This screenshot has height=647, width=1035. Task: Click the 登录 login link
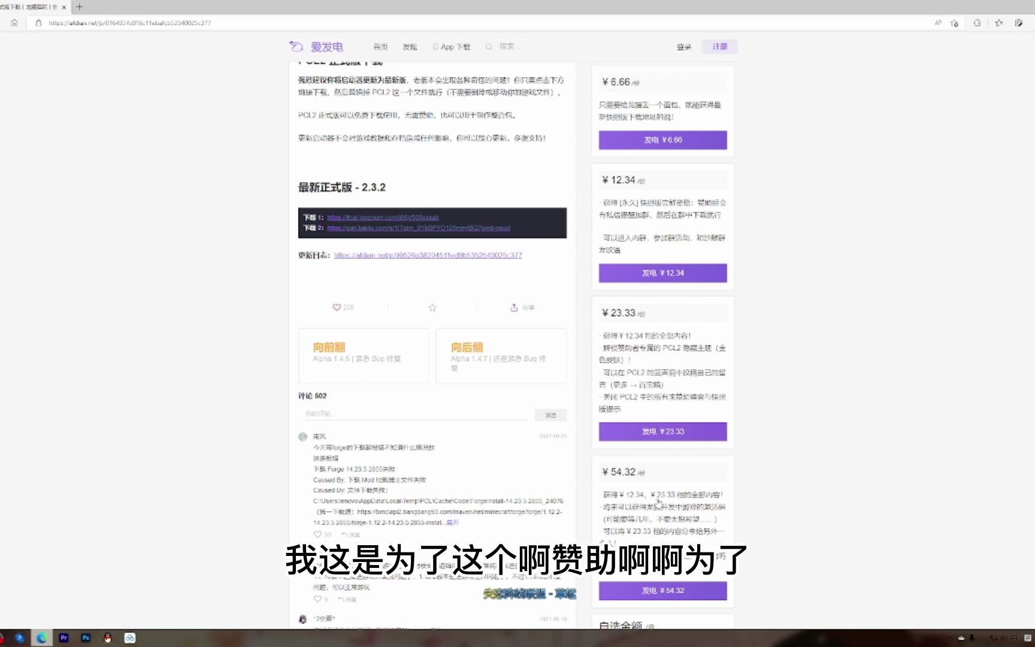(684, 47)
